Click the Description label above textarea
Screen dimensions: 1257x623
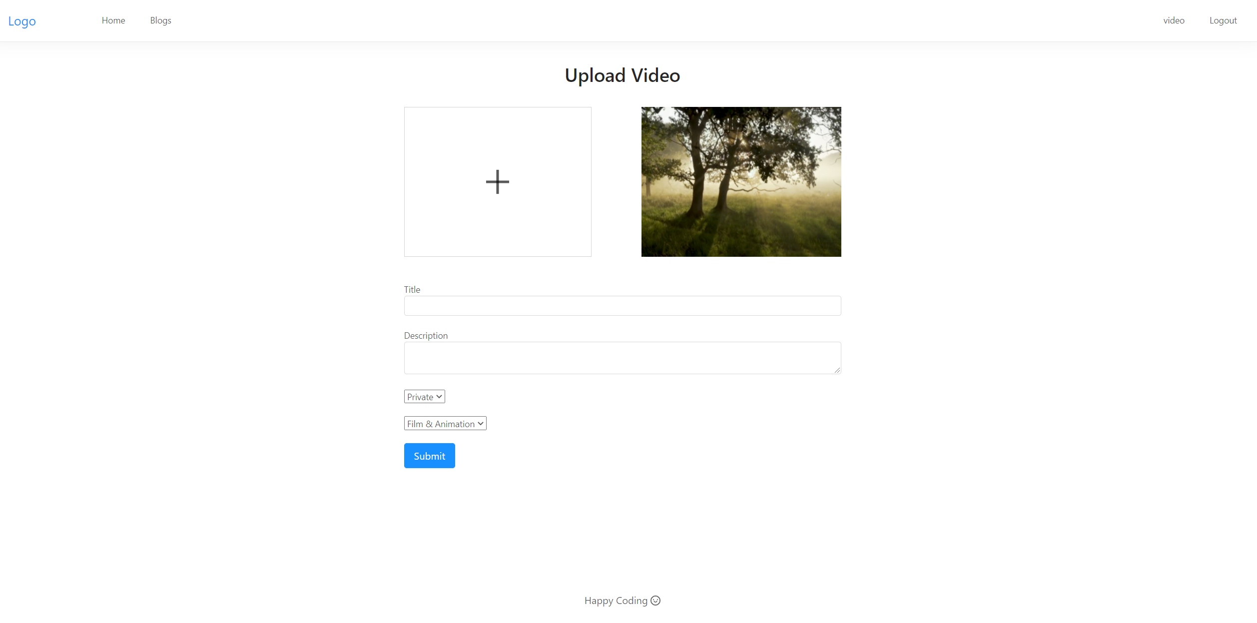pos(425,335)
